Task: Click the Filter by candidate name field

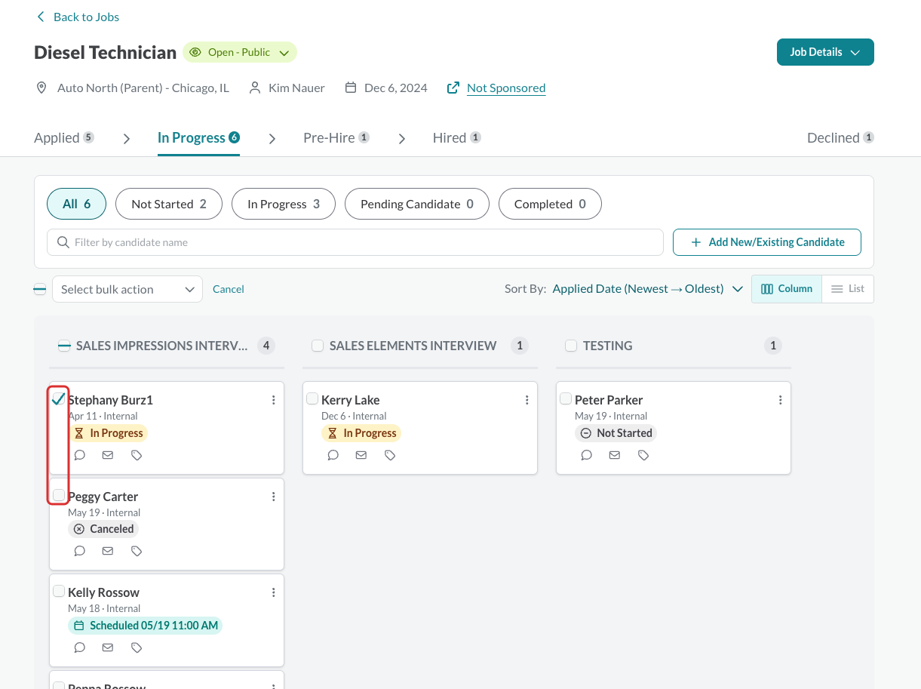Action: click(x=355, y=242)
